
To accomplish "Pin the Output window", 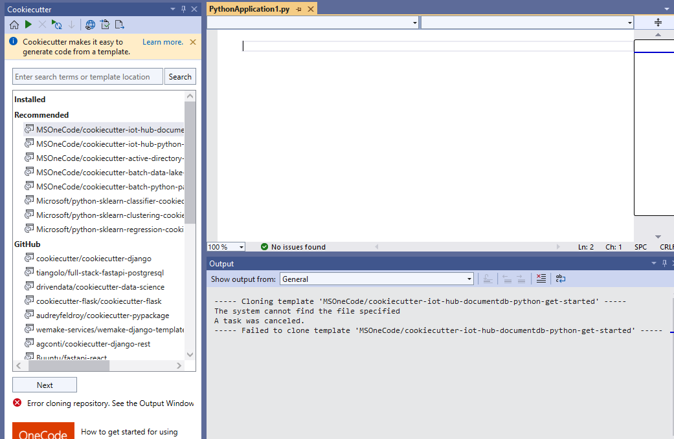I will (663, 263).
